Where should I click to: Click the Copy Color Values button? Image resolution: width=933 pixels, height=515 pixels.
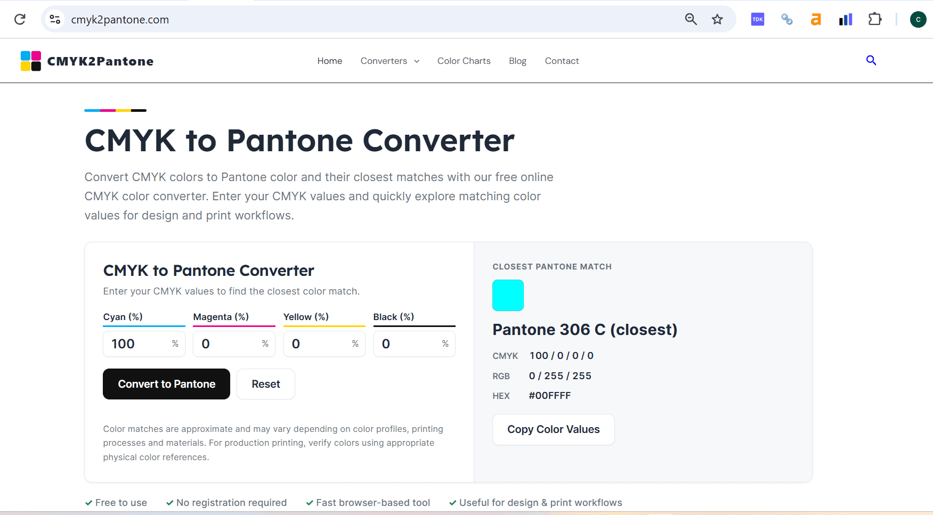click(x=554, y=429)
